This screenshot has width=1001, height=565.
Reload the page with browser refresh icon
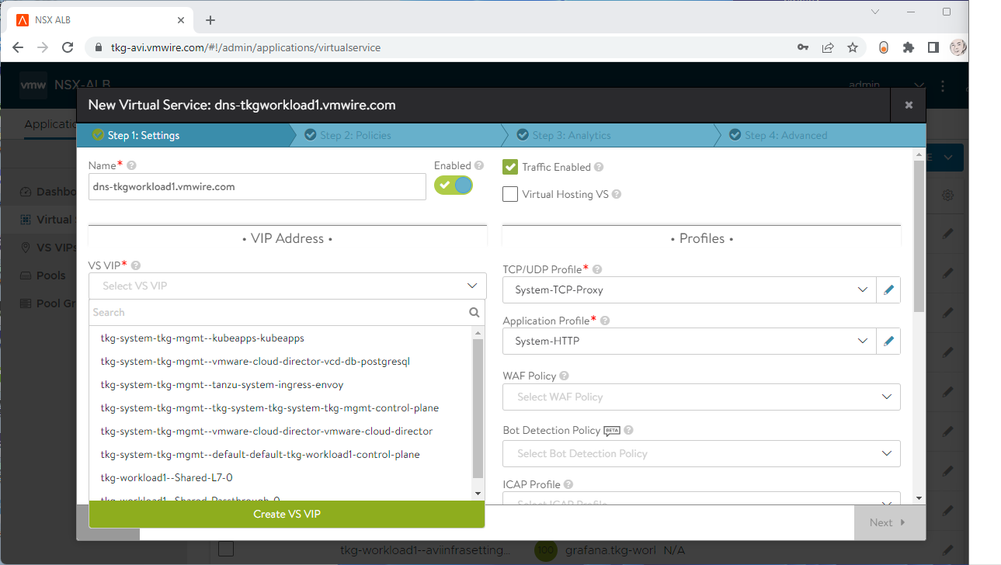pyautogui.click(x=68, y=47)
